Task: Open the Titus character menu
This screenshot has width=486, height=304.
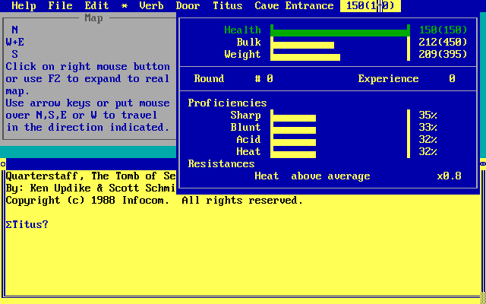Action: (x=228, y=6)
